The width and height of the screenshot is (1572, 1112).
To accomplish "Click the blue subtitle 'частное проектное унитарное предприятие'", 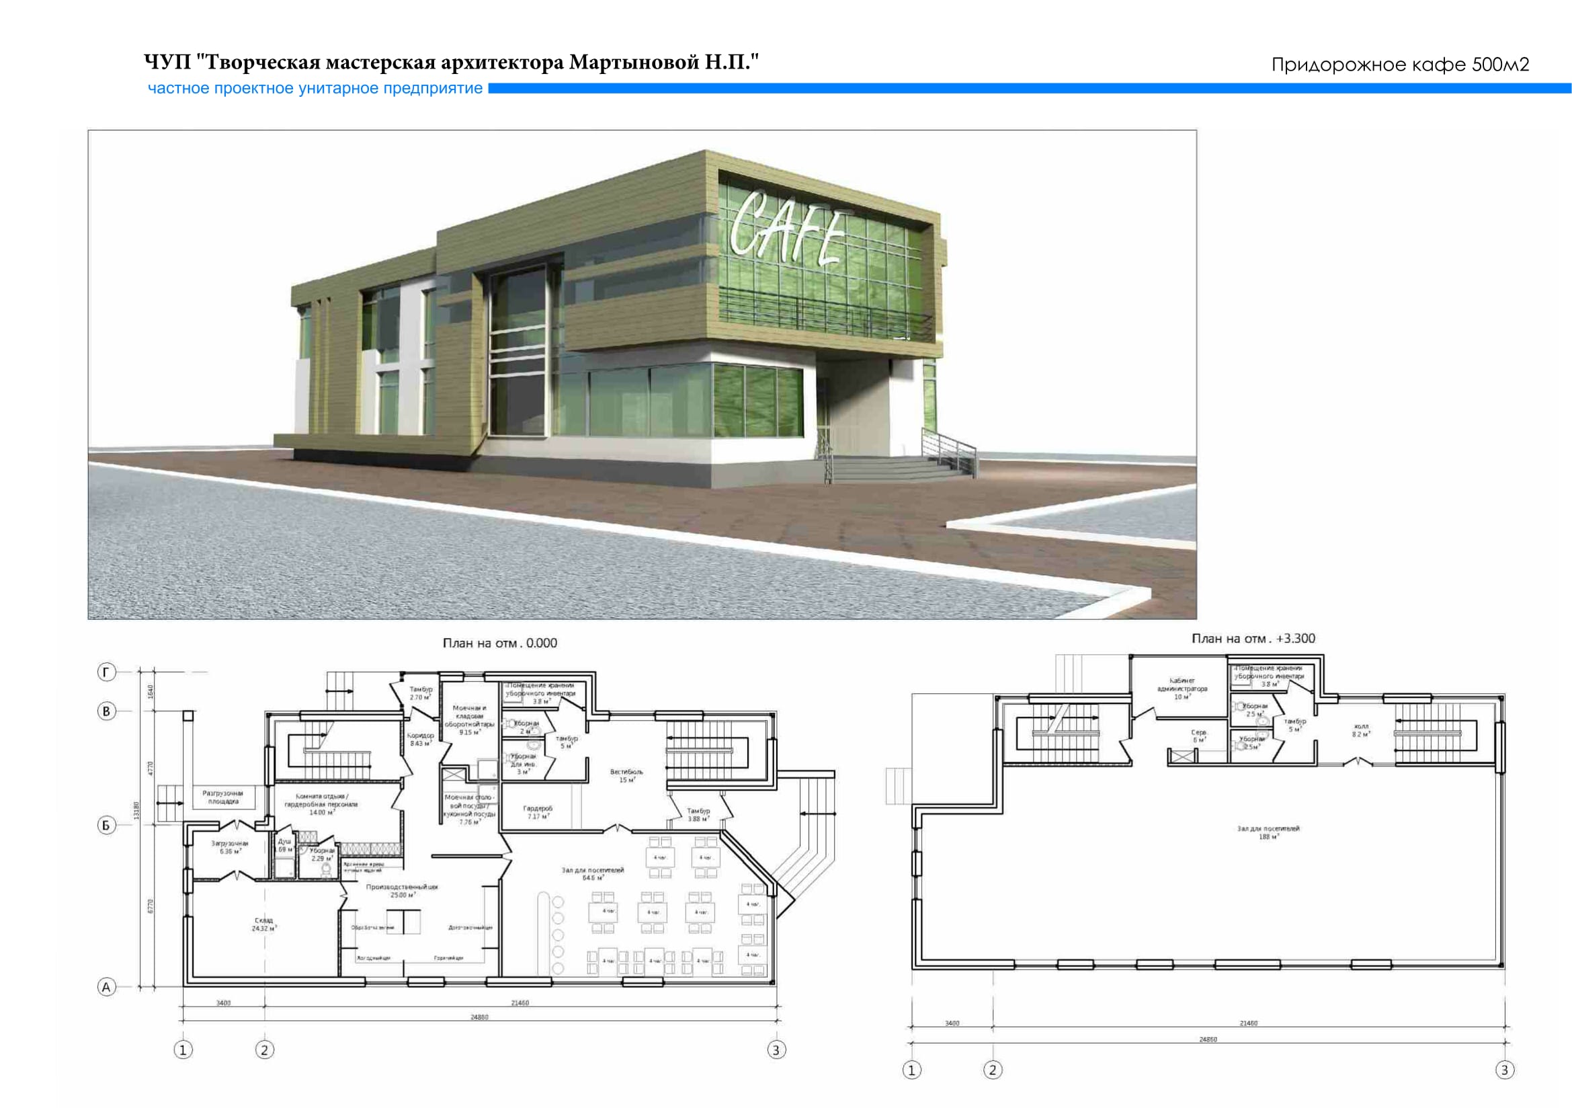I will [315, 88].
